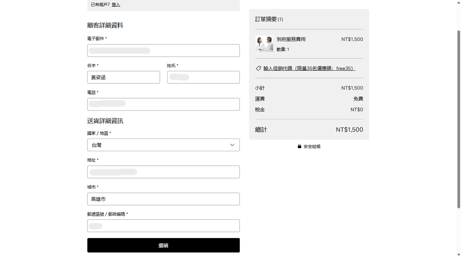The height and width of the screenshot is (257, 461).
Task: Open the 輸入促銷代碼 promo code link
Action: [309, 68]
